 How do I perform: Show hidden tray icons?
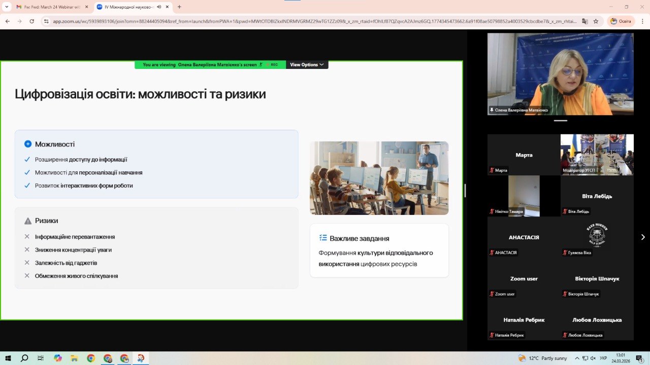[578, 358]
